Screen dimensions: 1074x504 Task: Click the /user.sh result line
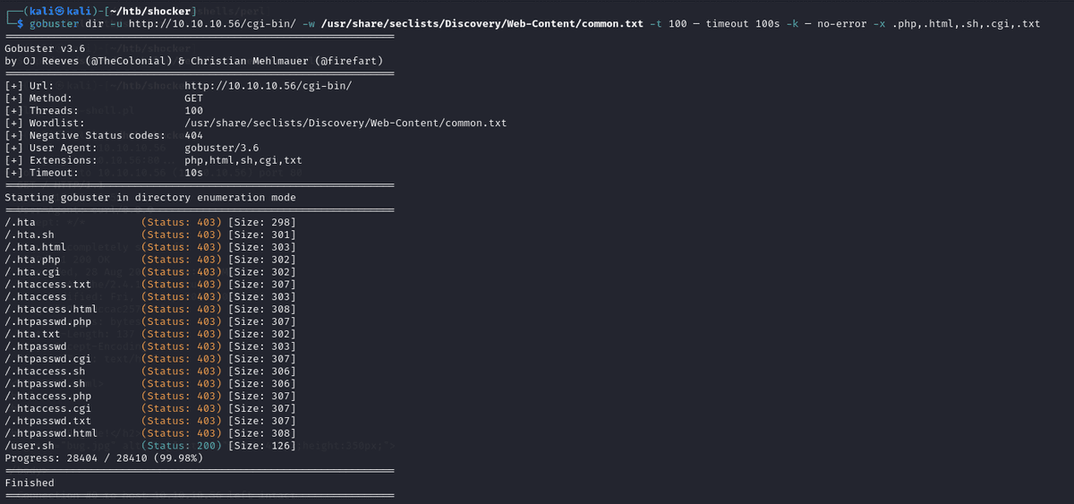pyautogui.click(x=30, y=445)
